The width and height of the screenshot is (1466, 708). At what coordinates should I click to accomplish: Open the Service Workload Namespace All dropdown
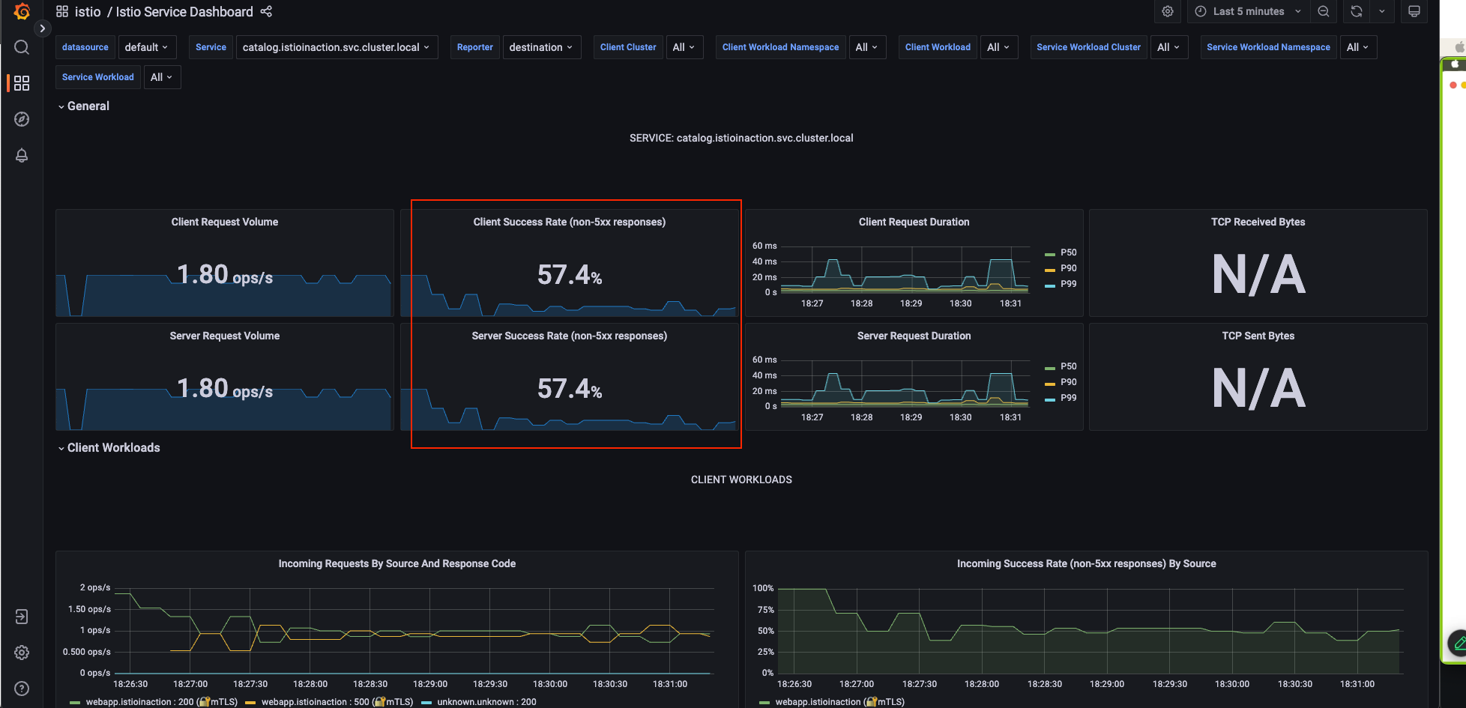(1358, 47)
